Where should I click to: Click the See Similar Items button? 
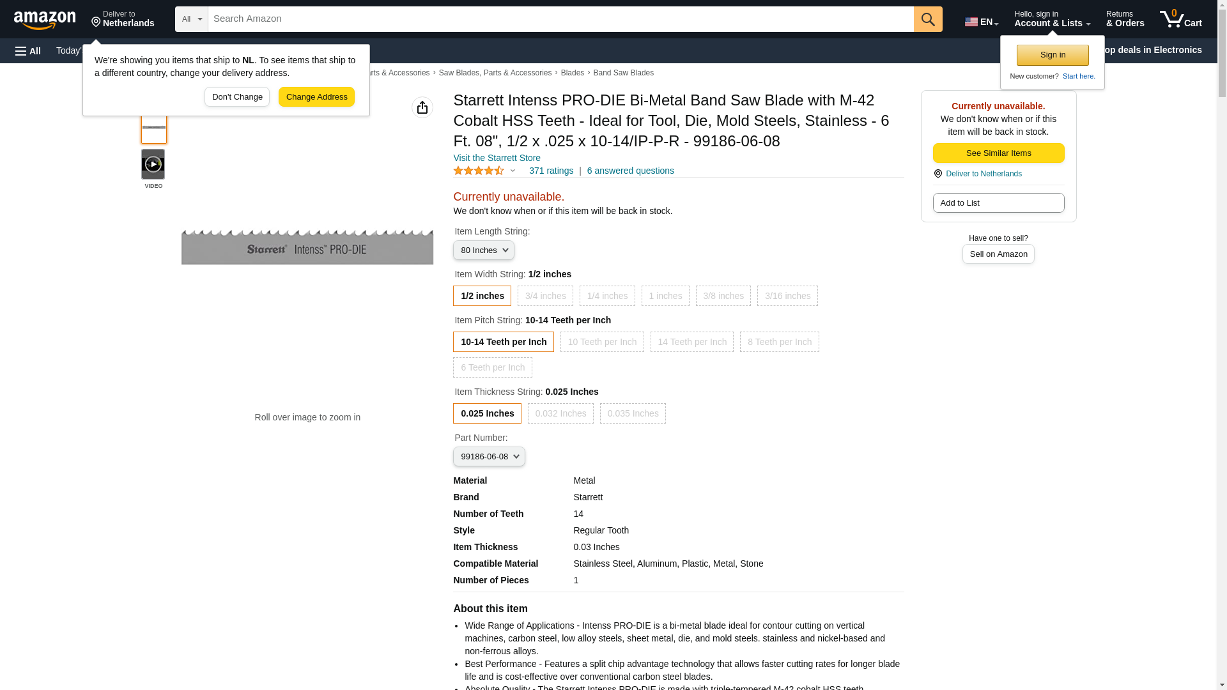(x=998, y=153)
